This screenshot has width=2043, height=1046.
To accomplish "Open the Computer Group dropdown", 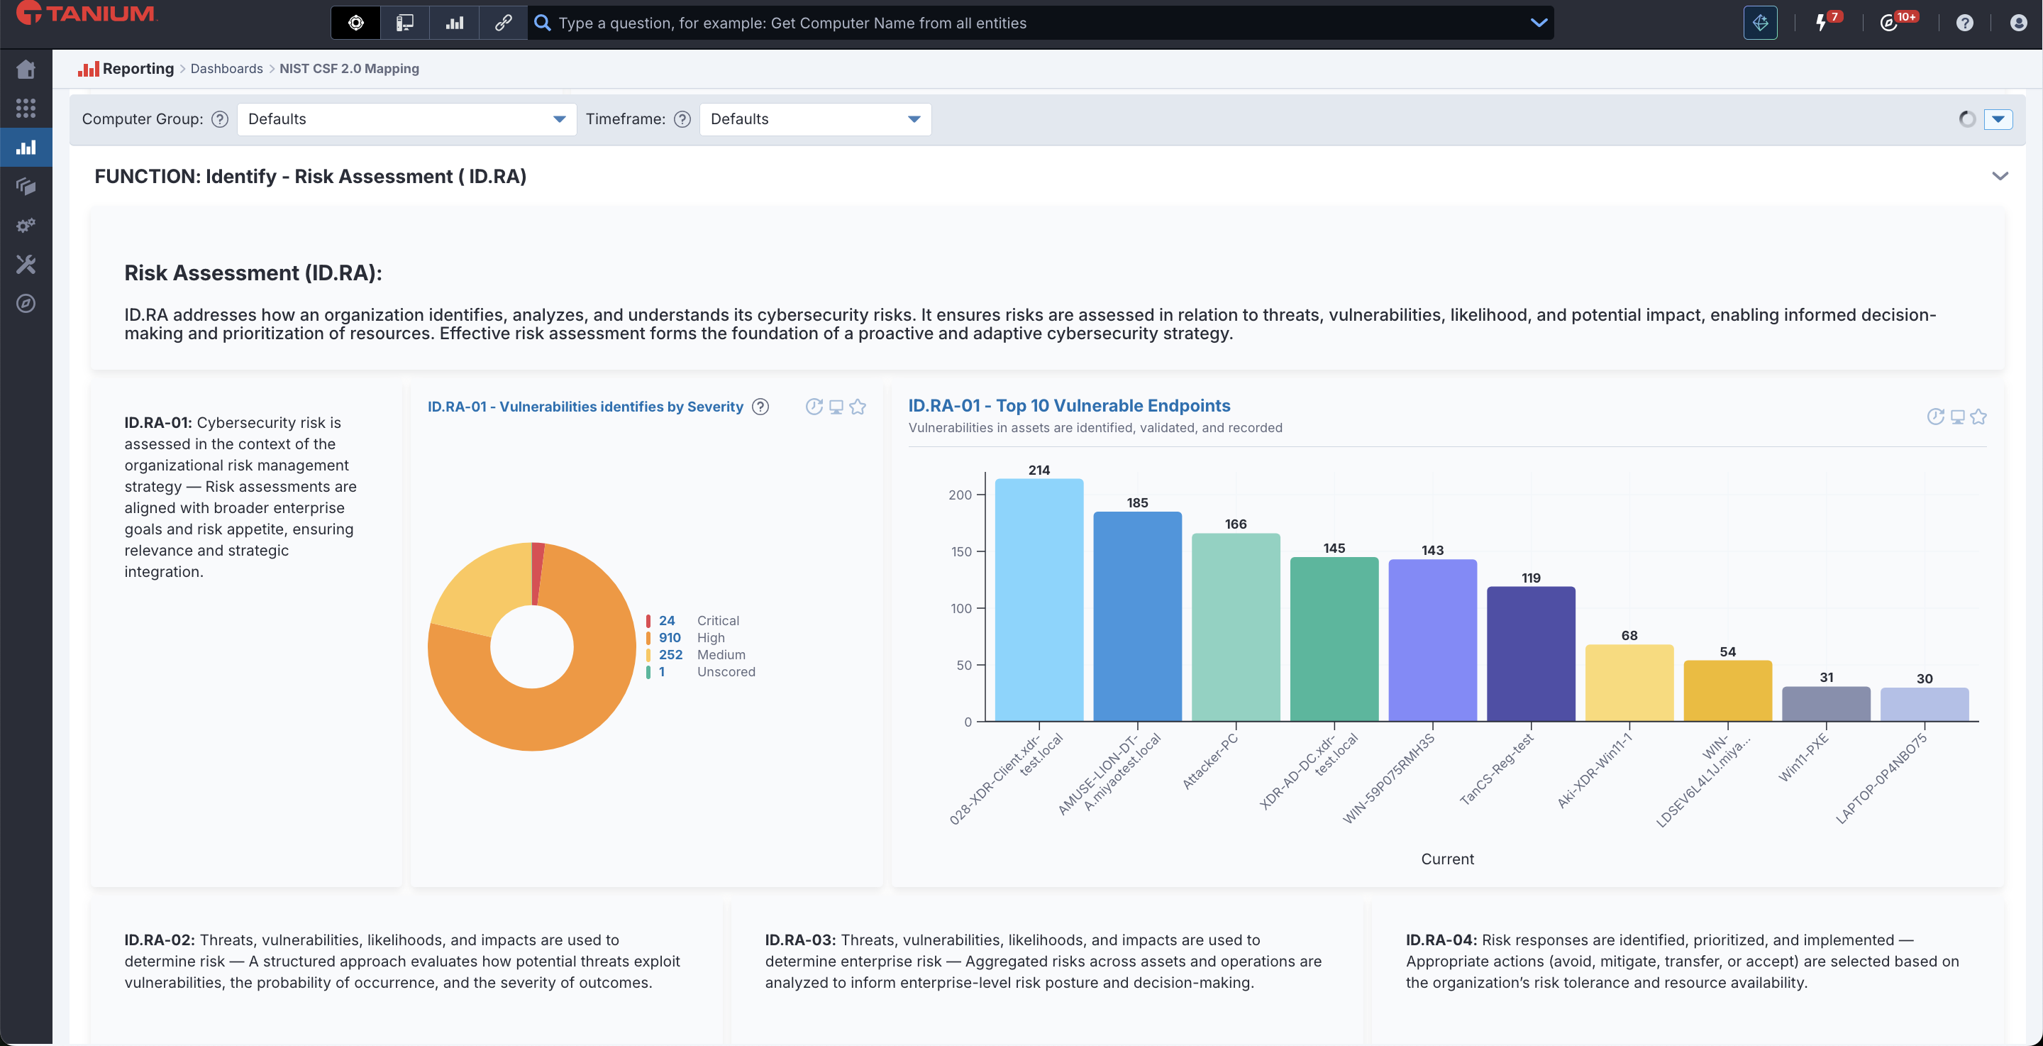I will tap(406, 119).
